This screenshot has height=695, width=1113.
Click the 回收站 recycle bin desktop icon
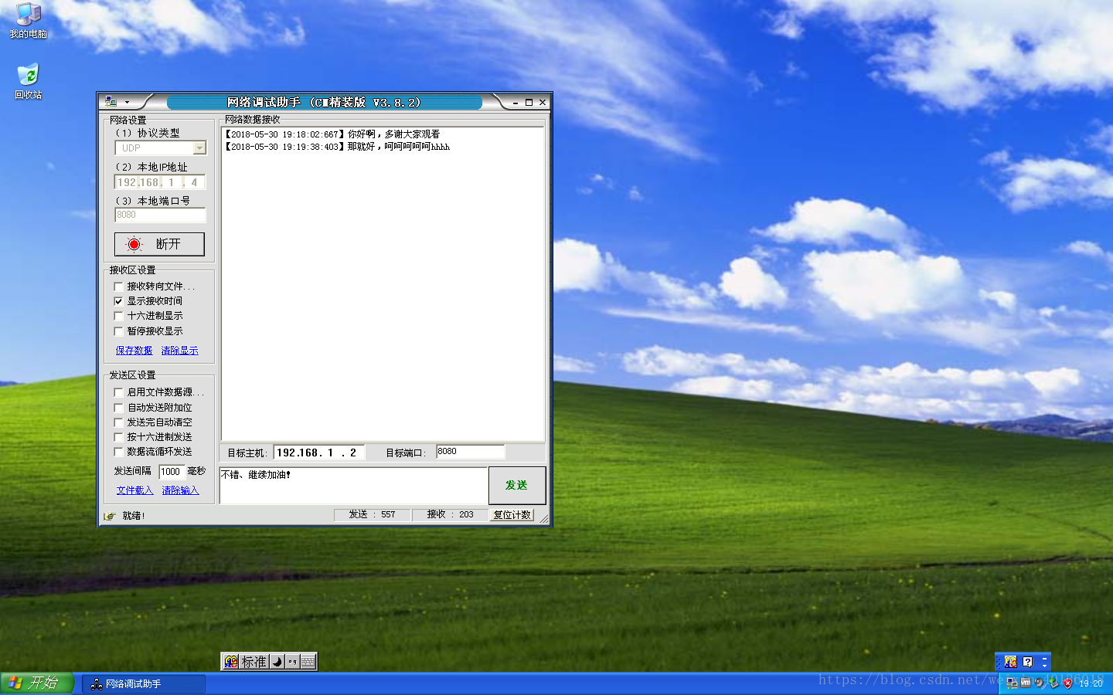tap(28, 81)
